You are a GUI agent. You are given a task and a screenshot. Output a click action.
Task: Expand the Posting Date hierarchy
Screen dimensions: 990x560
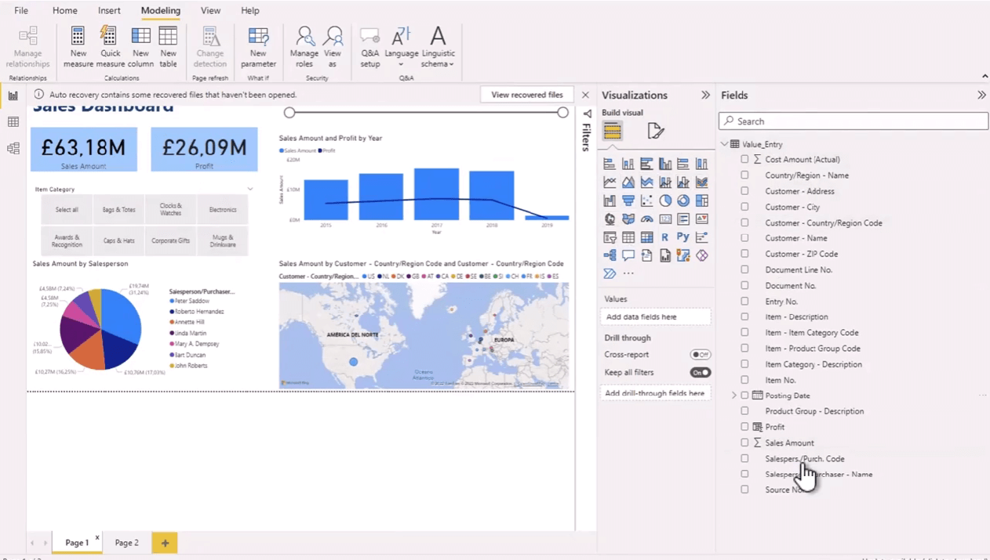734,396
